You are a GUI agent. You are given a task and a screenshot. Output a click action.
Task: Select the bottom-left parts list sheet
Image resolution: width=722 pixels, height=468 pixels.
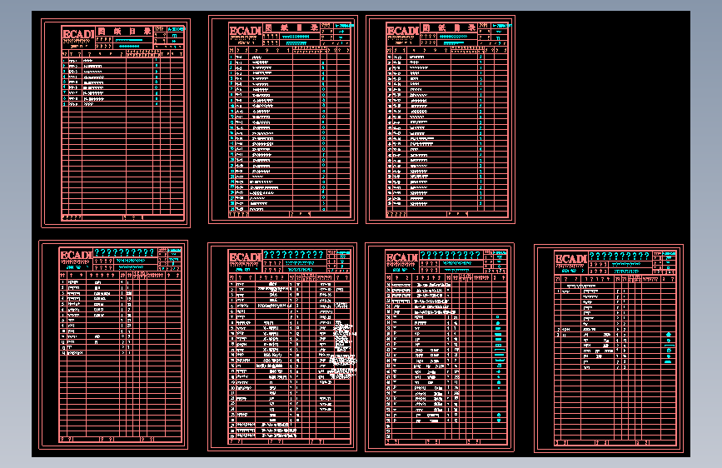(x=113, y=345)
